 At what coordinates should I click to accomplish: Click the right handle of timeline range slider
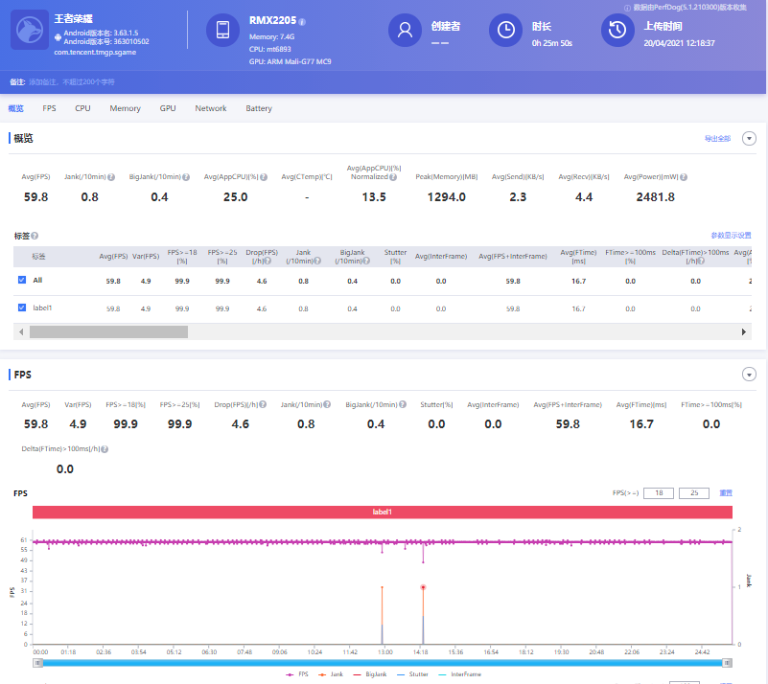[x=728, y=663]
